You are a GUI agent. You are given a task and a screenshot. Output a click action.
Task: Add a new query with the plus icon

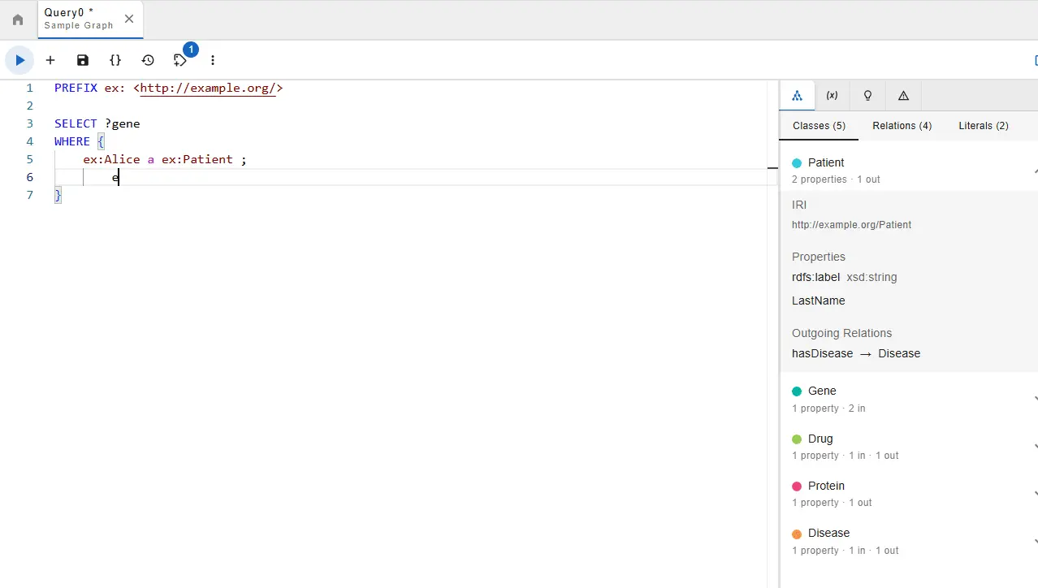(50, 60)
